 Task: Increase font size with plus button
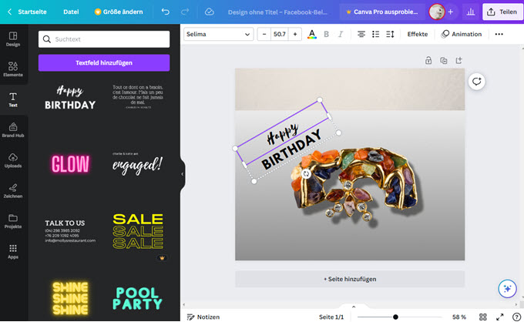[x=295, y=34]
